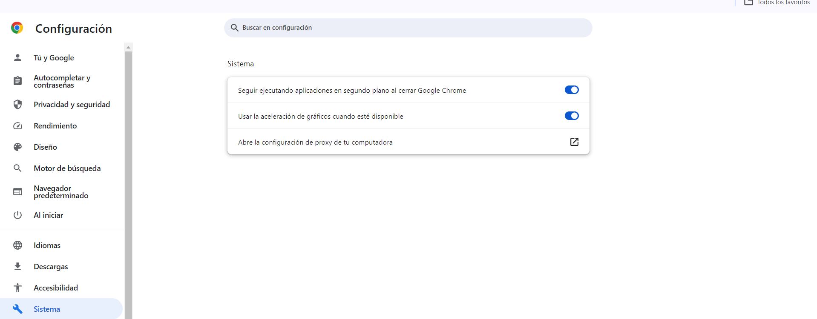
Task: Toggle graphics acceleration switch off
Action: point(572,116)
